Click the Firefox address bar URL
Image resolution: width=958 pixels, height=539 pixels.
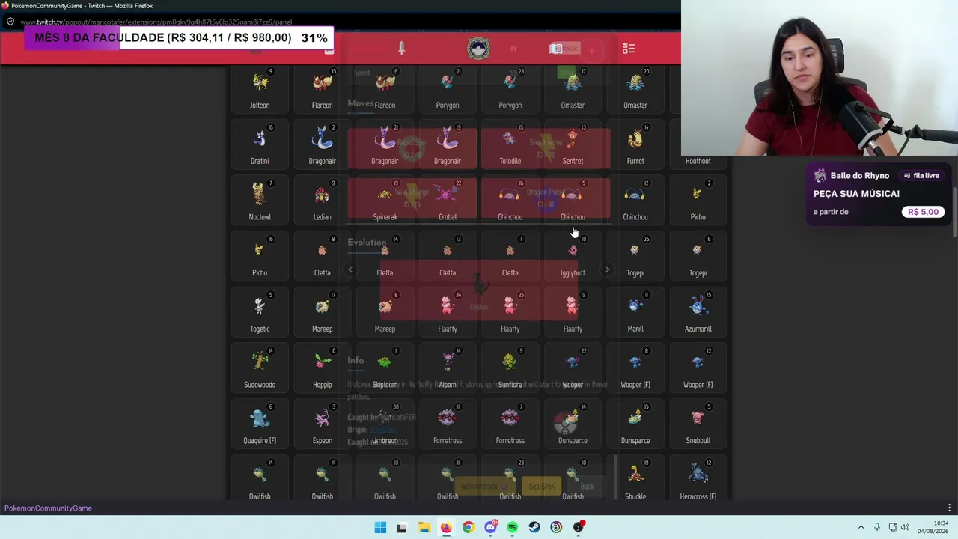pos(156,22)
